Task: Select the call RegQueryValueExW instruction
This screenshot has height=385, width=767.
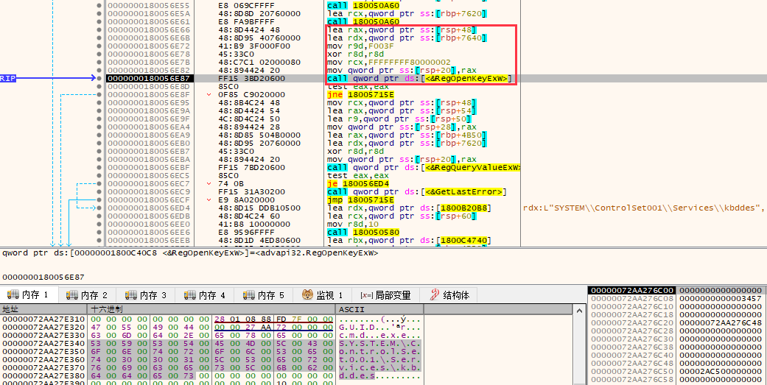Action: 423,168
